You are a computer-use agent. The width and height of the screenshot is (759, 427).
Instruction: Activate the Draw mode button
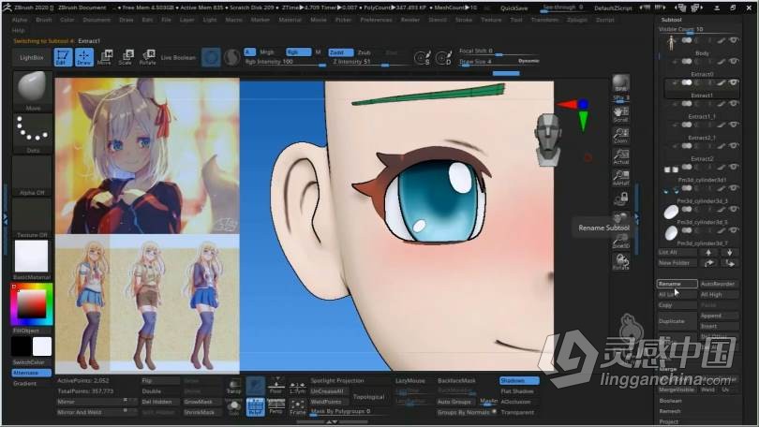(83, 57)
